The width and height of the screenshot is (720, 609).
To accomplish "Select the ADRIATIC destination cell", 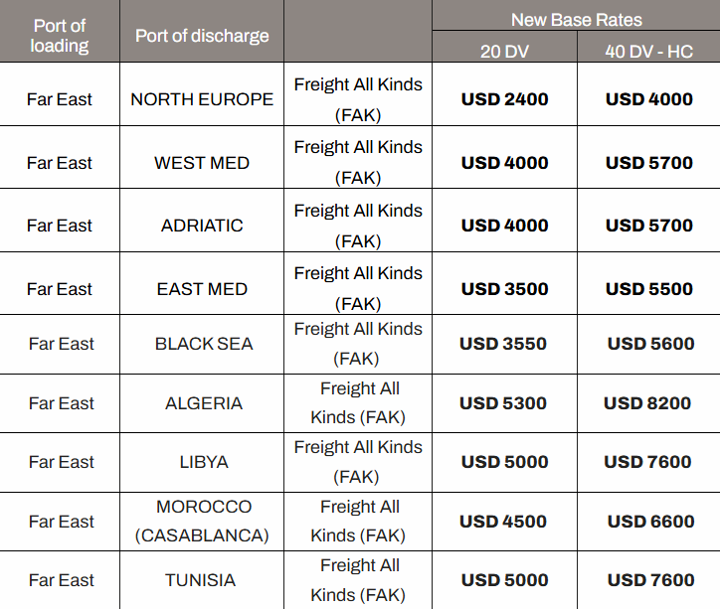I will 202,226.
